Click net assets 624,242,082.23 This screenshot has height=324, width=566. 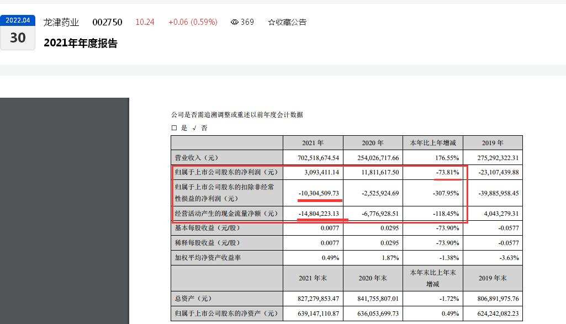[x=498, y=313]
